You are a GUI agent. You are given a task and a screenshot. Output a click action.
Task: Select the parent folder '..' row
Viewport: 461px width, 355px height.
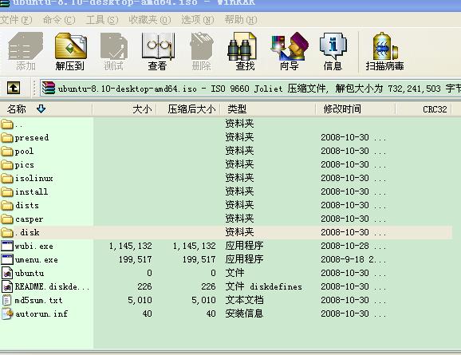[226, 124]
